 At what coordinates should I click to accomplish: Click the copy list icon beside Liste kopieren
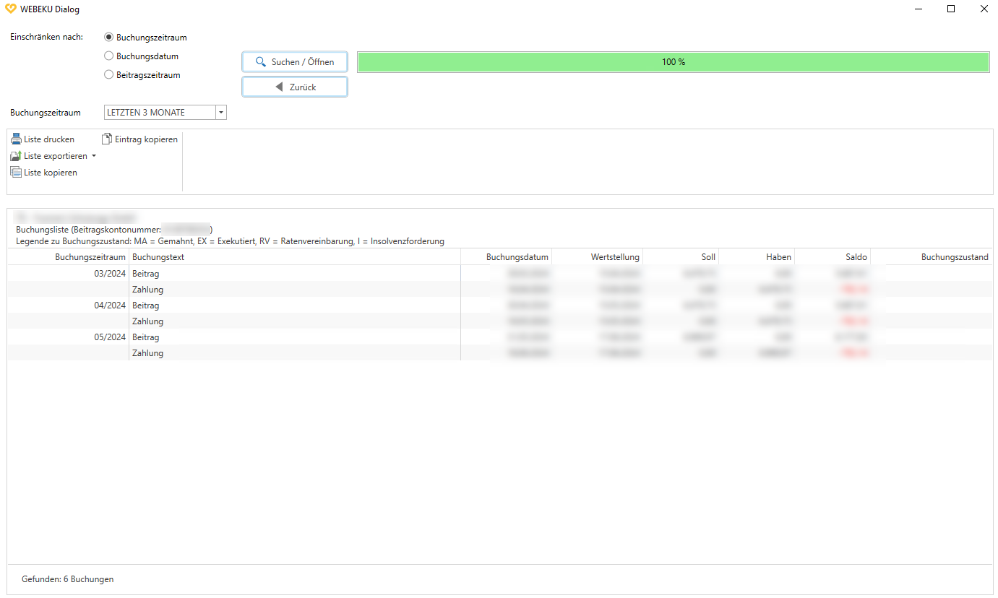(17, 172)
